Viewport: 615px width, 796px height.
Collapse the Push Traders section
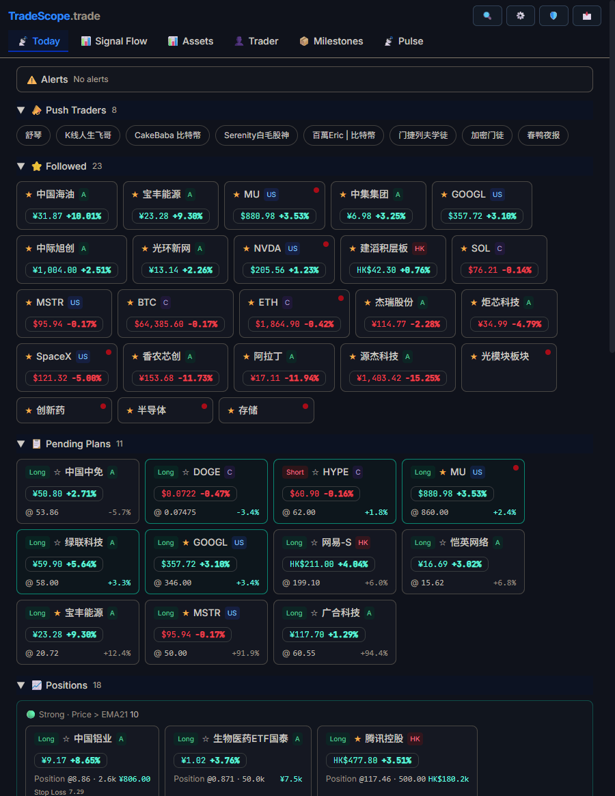[x=20, y=110]
